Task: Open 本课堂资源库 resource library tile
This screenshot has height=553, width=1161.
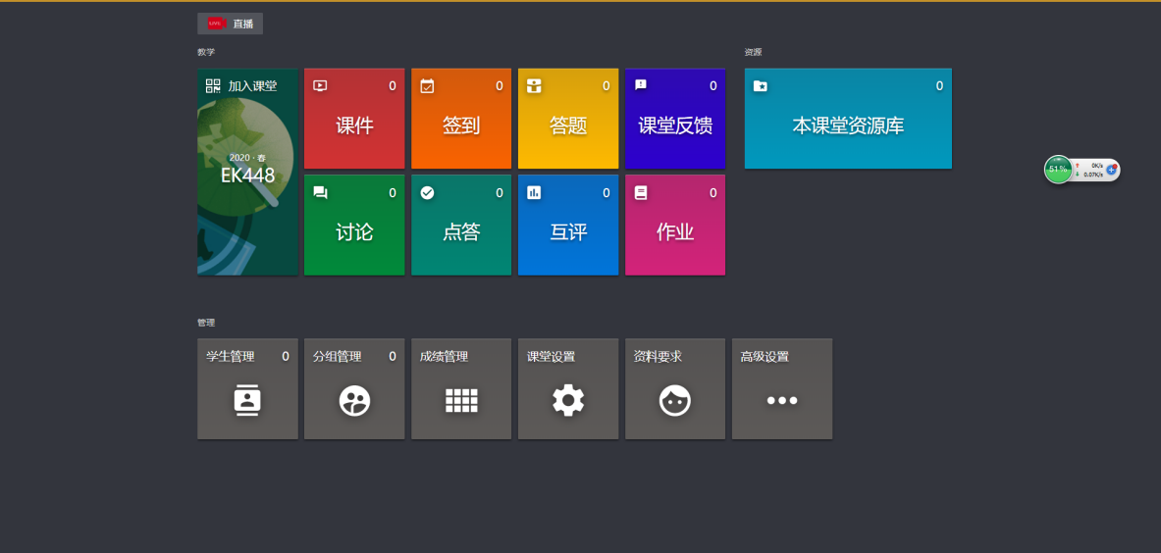Action: 848,126
